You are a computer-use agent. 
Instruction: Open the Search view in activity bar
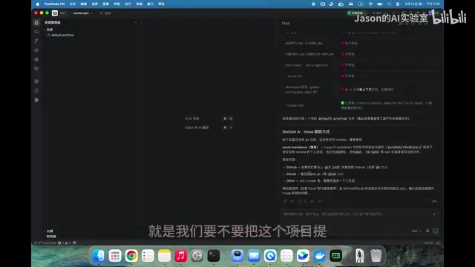point(36,32)
